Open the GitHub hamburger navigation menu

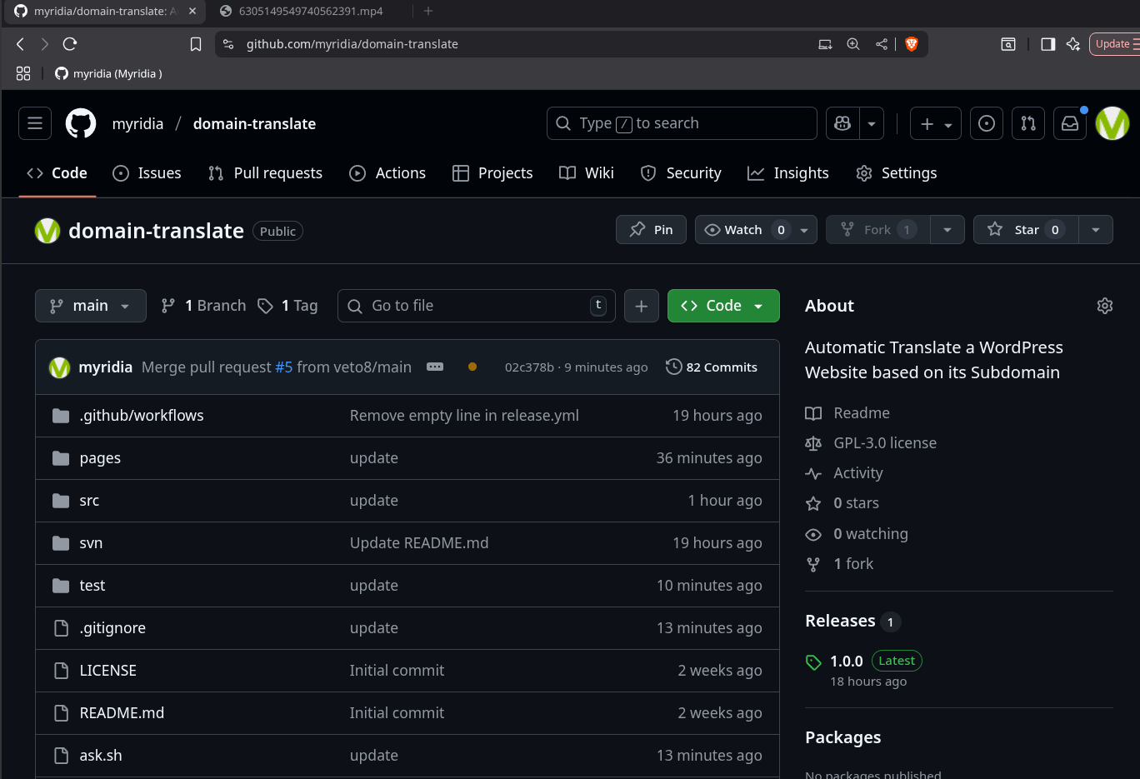[x=35, y=123]
